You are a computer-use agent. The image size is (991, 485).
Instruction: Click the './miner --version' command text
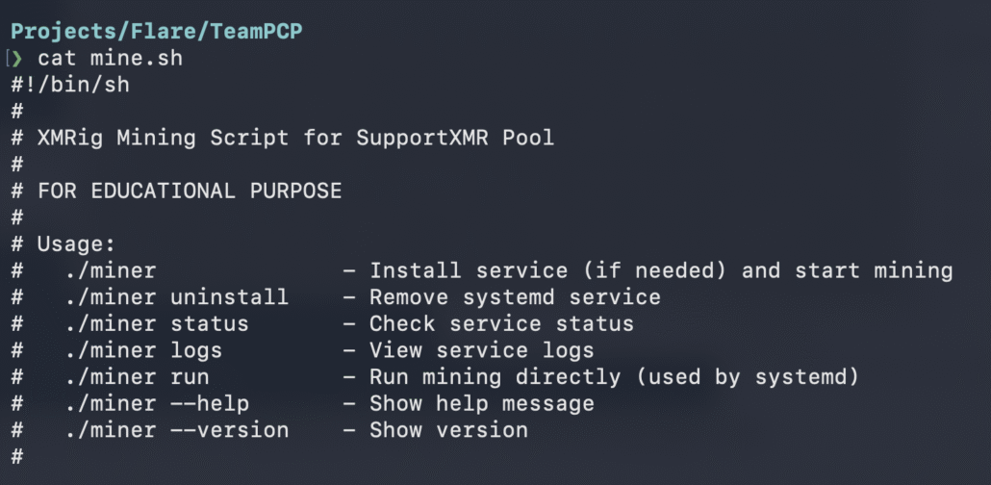(x=177, y=430)
